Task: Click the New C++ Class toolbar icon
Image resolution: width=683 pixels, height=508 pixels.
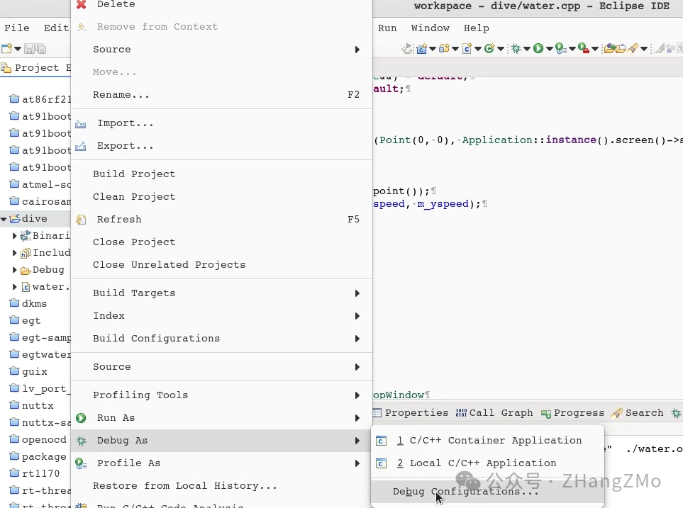Action: (489, 49)
